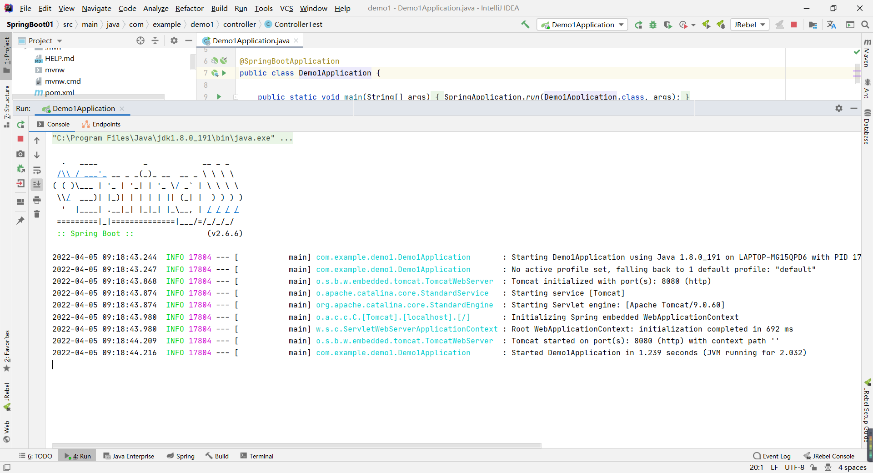Open the Terminal tool window tab

pyautogui.click(x=257, y=456)
